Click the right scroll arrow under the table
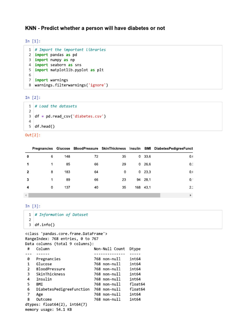This screenshot has height=333, width=250. [x=191, y=195]
